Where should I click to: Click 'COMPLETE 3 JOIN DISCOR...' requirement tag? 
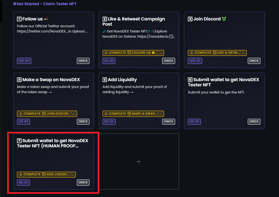[x=47, y=114]
